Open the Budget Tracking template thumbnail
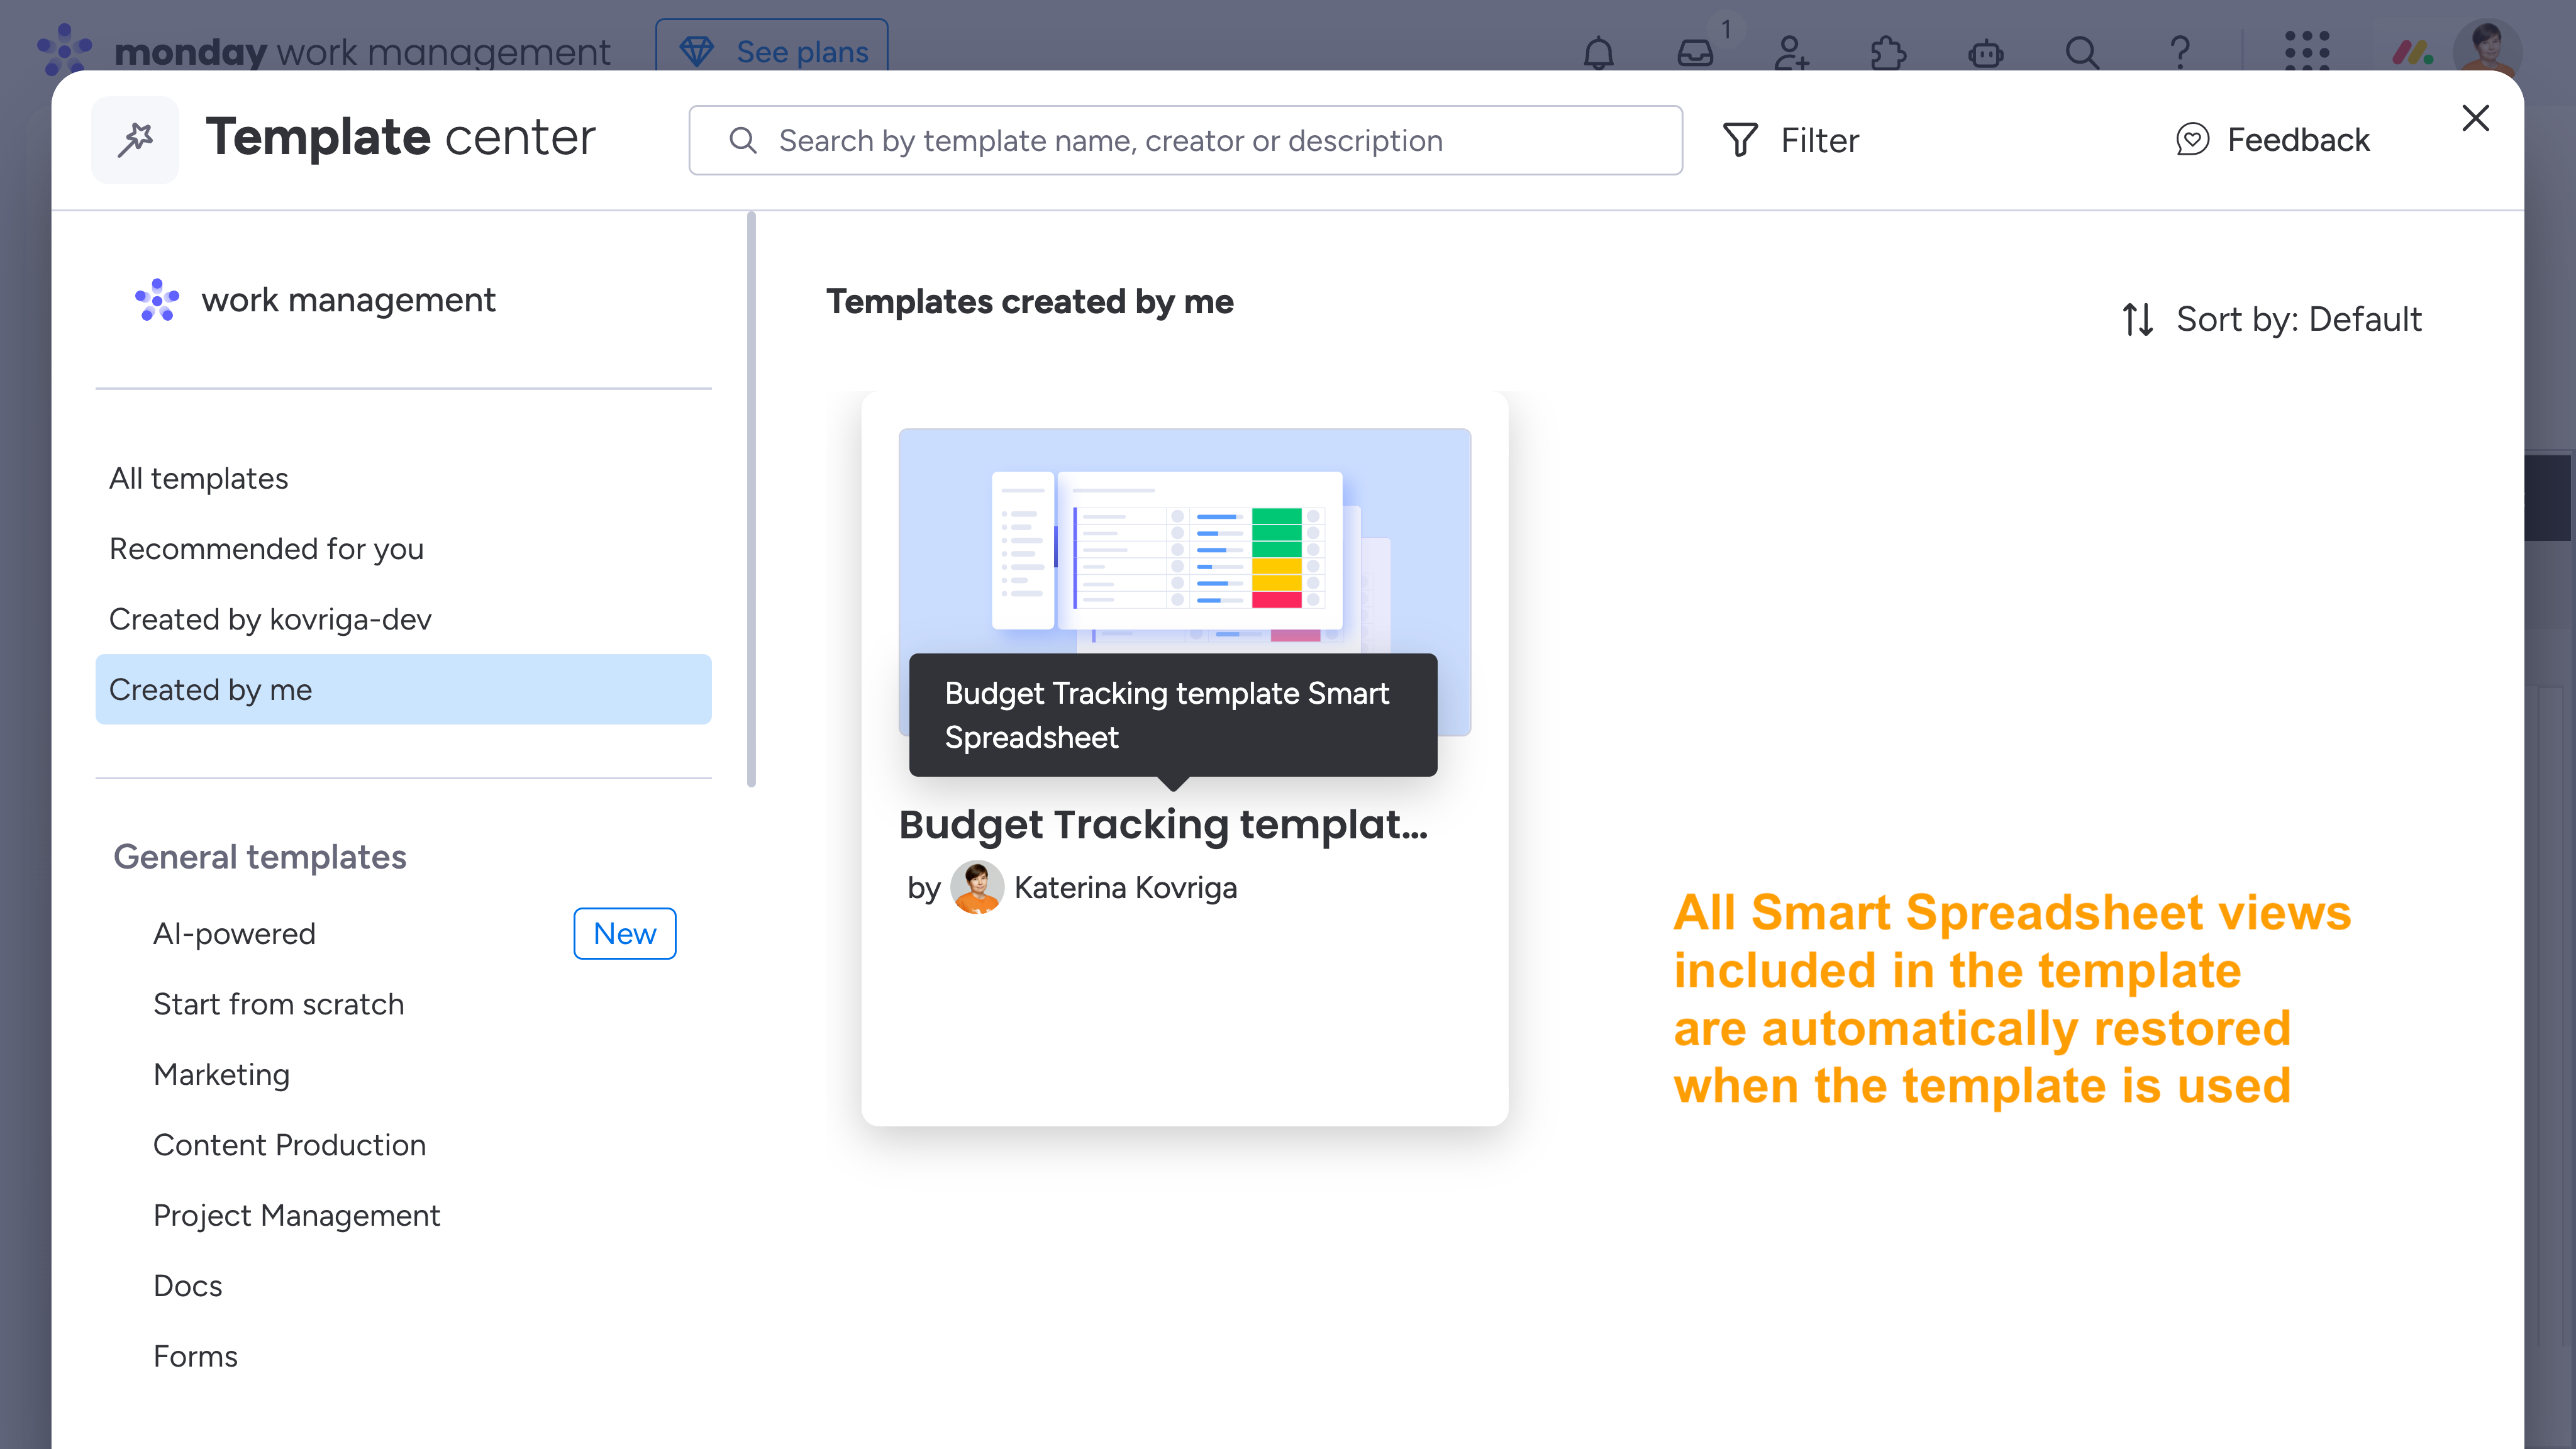The height and width of the screenshot is (1449, 2576). [x=1185, y=582]
